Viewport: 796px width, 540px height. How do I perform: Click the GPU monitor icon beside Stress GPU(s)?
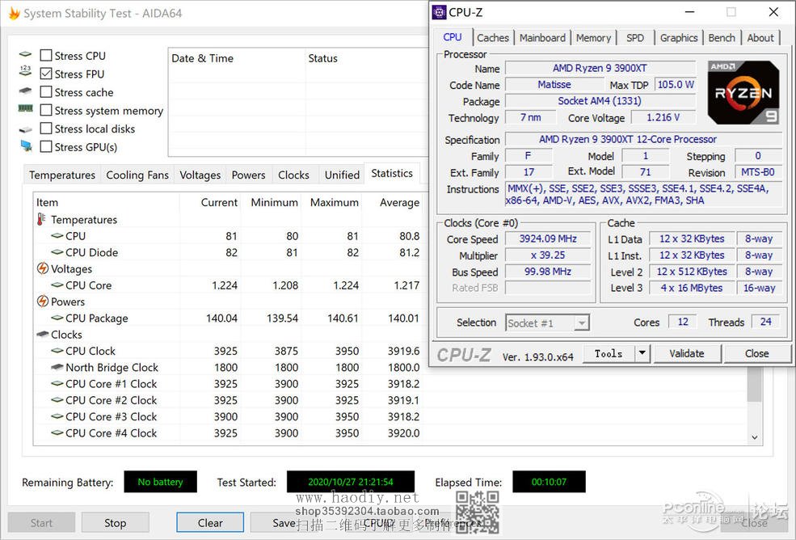pos(26,147)
